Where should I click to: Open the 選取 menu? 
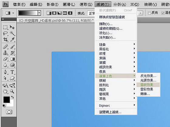(86, 5)
